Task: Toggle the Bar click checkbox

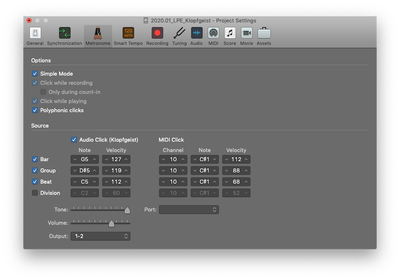Action: click(35, 159)
